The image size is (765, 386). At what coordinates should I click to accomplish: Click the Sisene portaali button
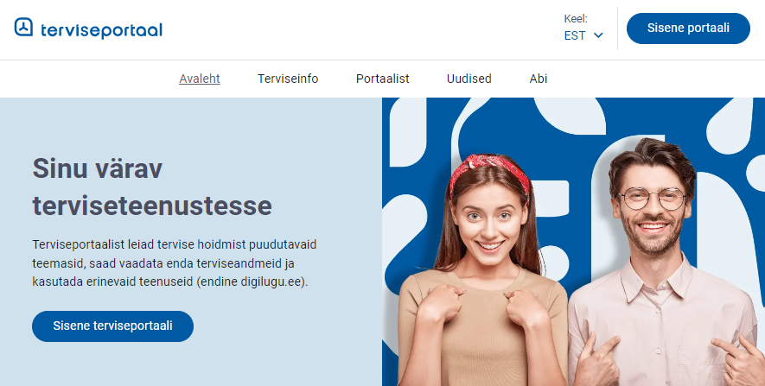pyautogui.click(x=688, y=28)
